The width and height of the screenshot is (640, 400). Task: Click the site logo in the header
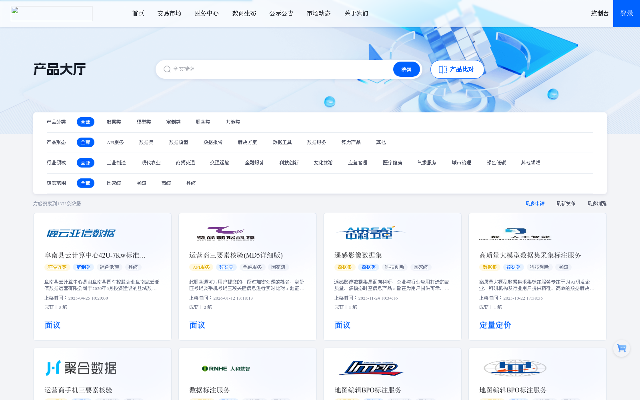click(x=52, y=14)
